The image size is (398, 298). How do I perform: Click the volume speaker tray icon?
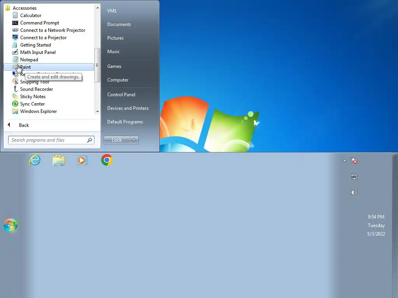point(354,192)
